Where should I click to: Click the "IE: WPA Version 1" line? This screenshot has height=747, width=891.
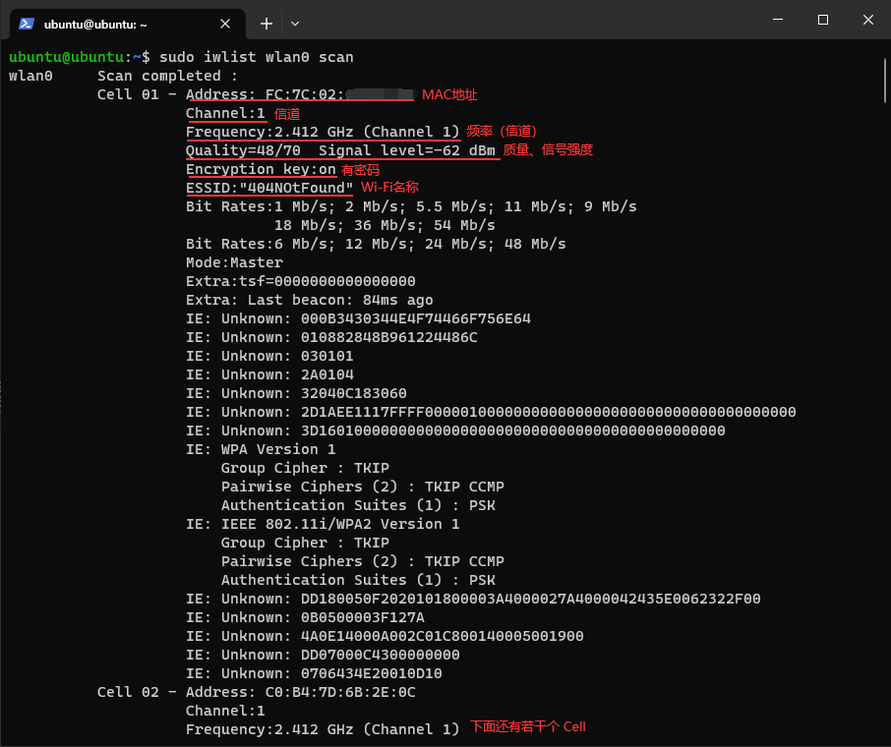[261, 449]
